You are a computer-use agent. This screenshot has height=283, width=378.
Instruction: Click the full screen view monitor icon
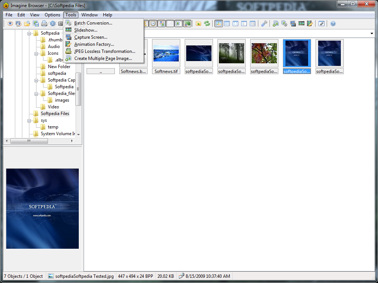(x=19, y=24)
